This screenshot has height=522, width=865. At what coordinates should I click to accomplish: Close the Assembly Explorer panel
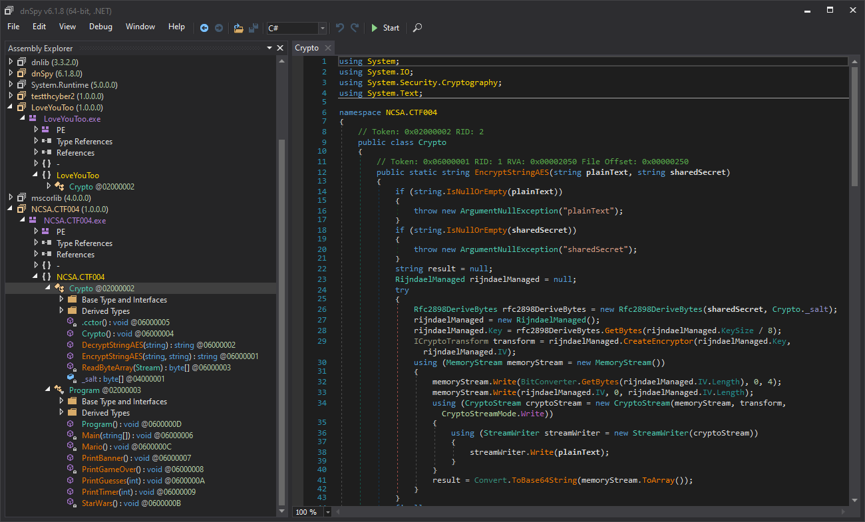point(280,48)
